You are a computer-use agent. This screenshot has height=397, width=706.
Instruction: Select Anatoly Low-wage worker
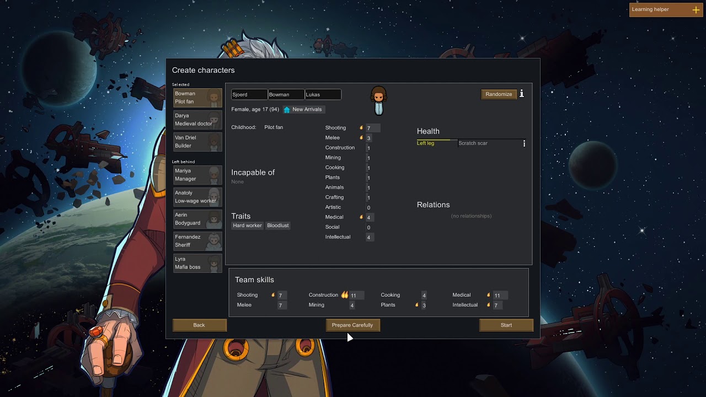(x=197, y=197)
